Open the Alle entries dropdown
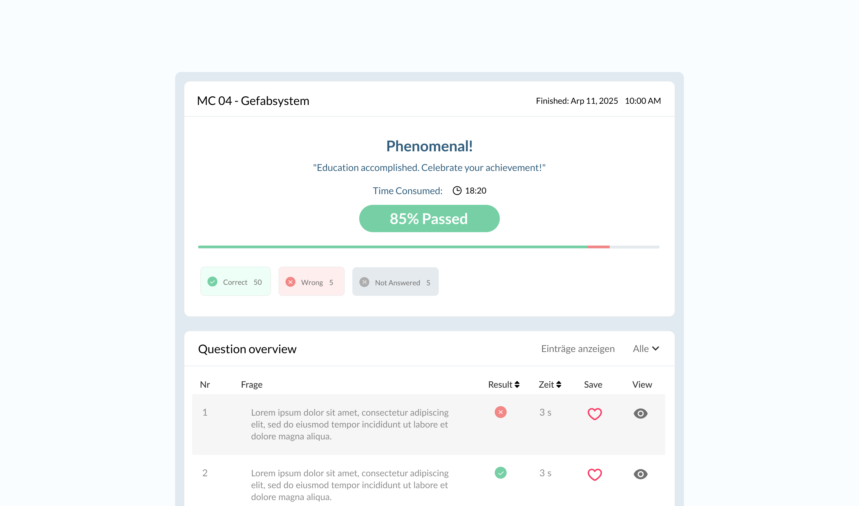Screen dimensions: 859x506 (645, 349)
